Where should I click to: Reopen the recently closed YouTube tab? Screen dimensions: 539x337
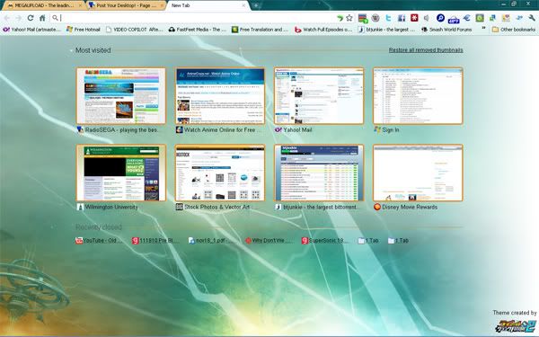(x=99, y=240)
